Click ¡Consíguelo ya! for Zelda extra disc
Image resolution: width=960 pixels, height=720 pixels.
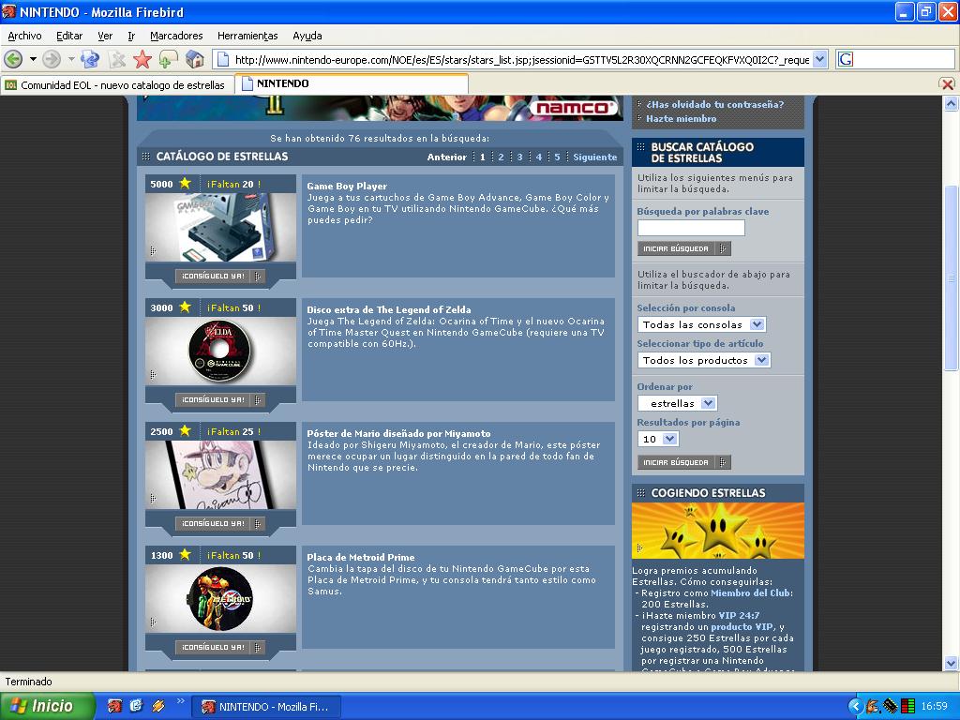tap(219, 399)
